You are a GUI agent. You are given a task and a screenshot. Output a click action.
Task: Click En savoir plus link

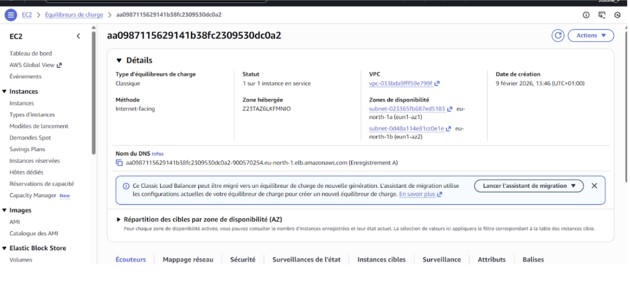(417, 194)
